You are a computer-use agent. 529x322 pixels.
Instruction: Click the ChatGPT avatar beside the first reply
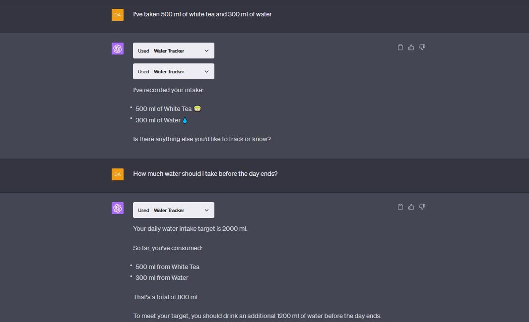[x=118, y=48]
